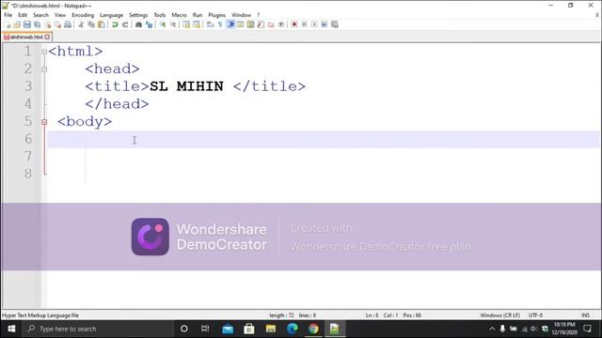Image resolution: width=602 pixels, height=338 pixels.
Task: Open the Language menu
Action: [111, 15]
